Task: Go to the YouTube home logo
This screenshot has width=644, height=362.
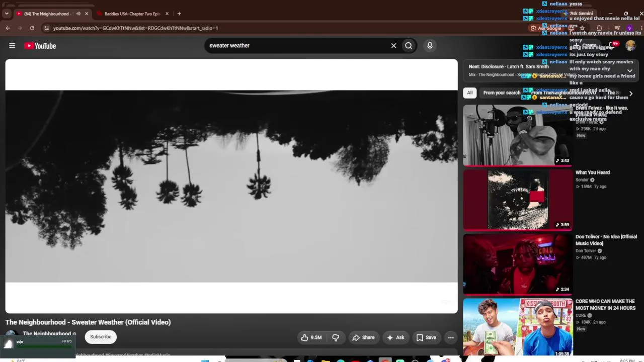Action: tap(40, 46)
